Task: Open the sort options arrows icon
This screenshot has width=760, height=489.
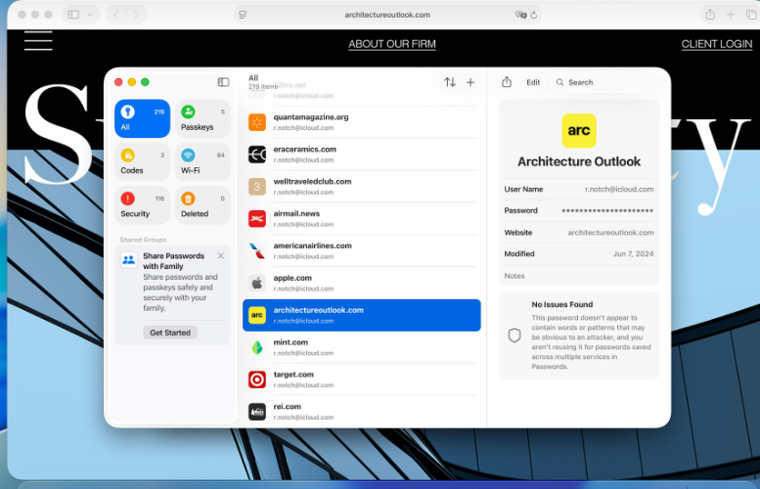Action: coord(450,82)
